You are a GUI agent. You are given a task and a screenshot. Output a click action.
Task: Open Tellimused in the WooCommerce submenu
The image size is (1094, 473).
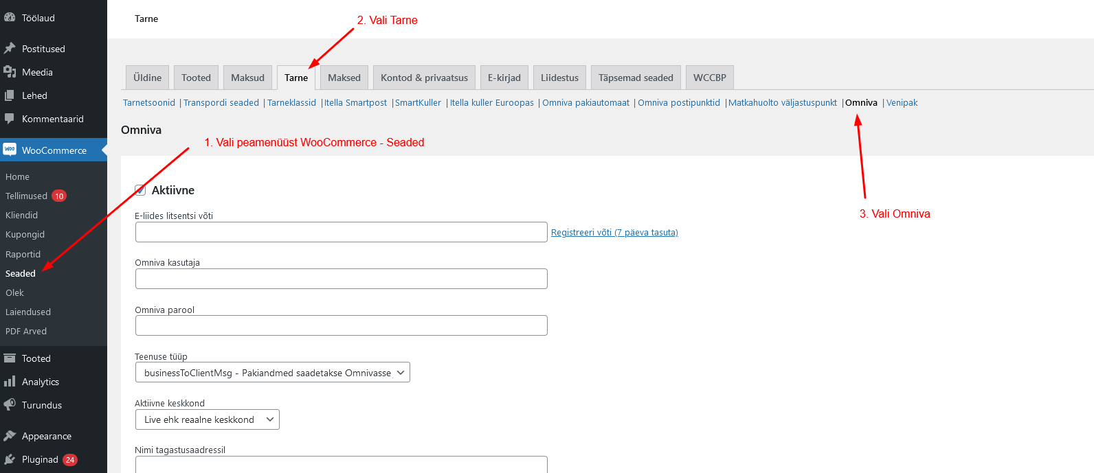point(27,196)
